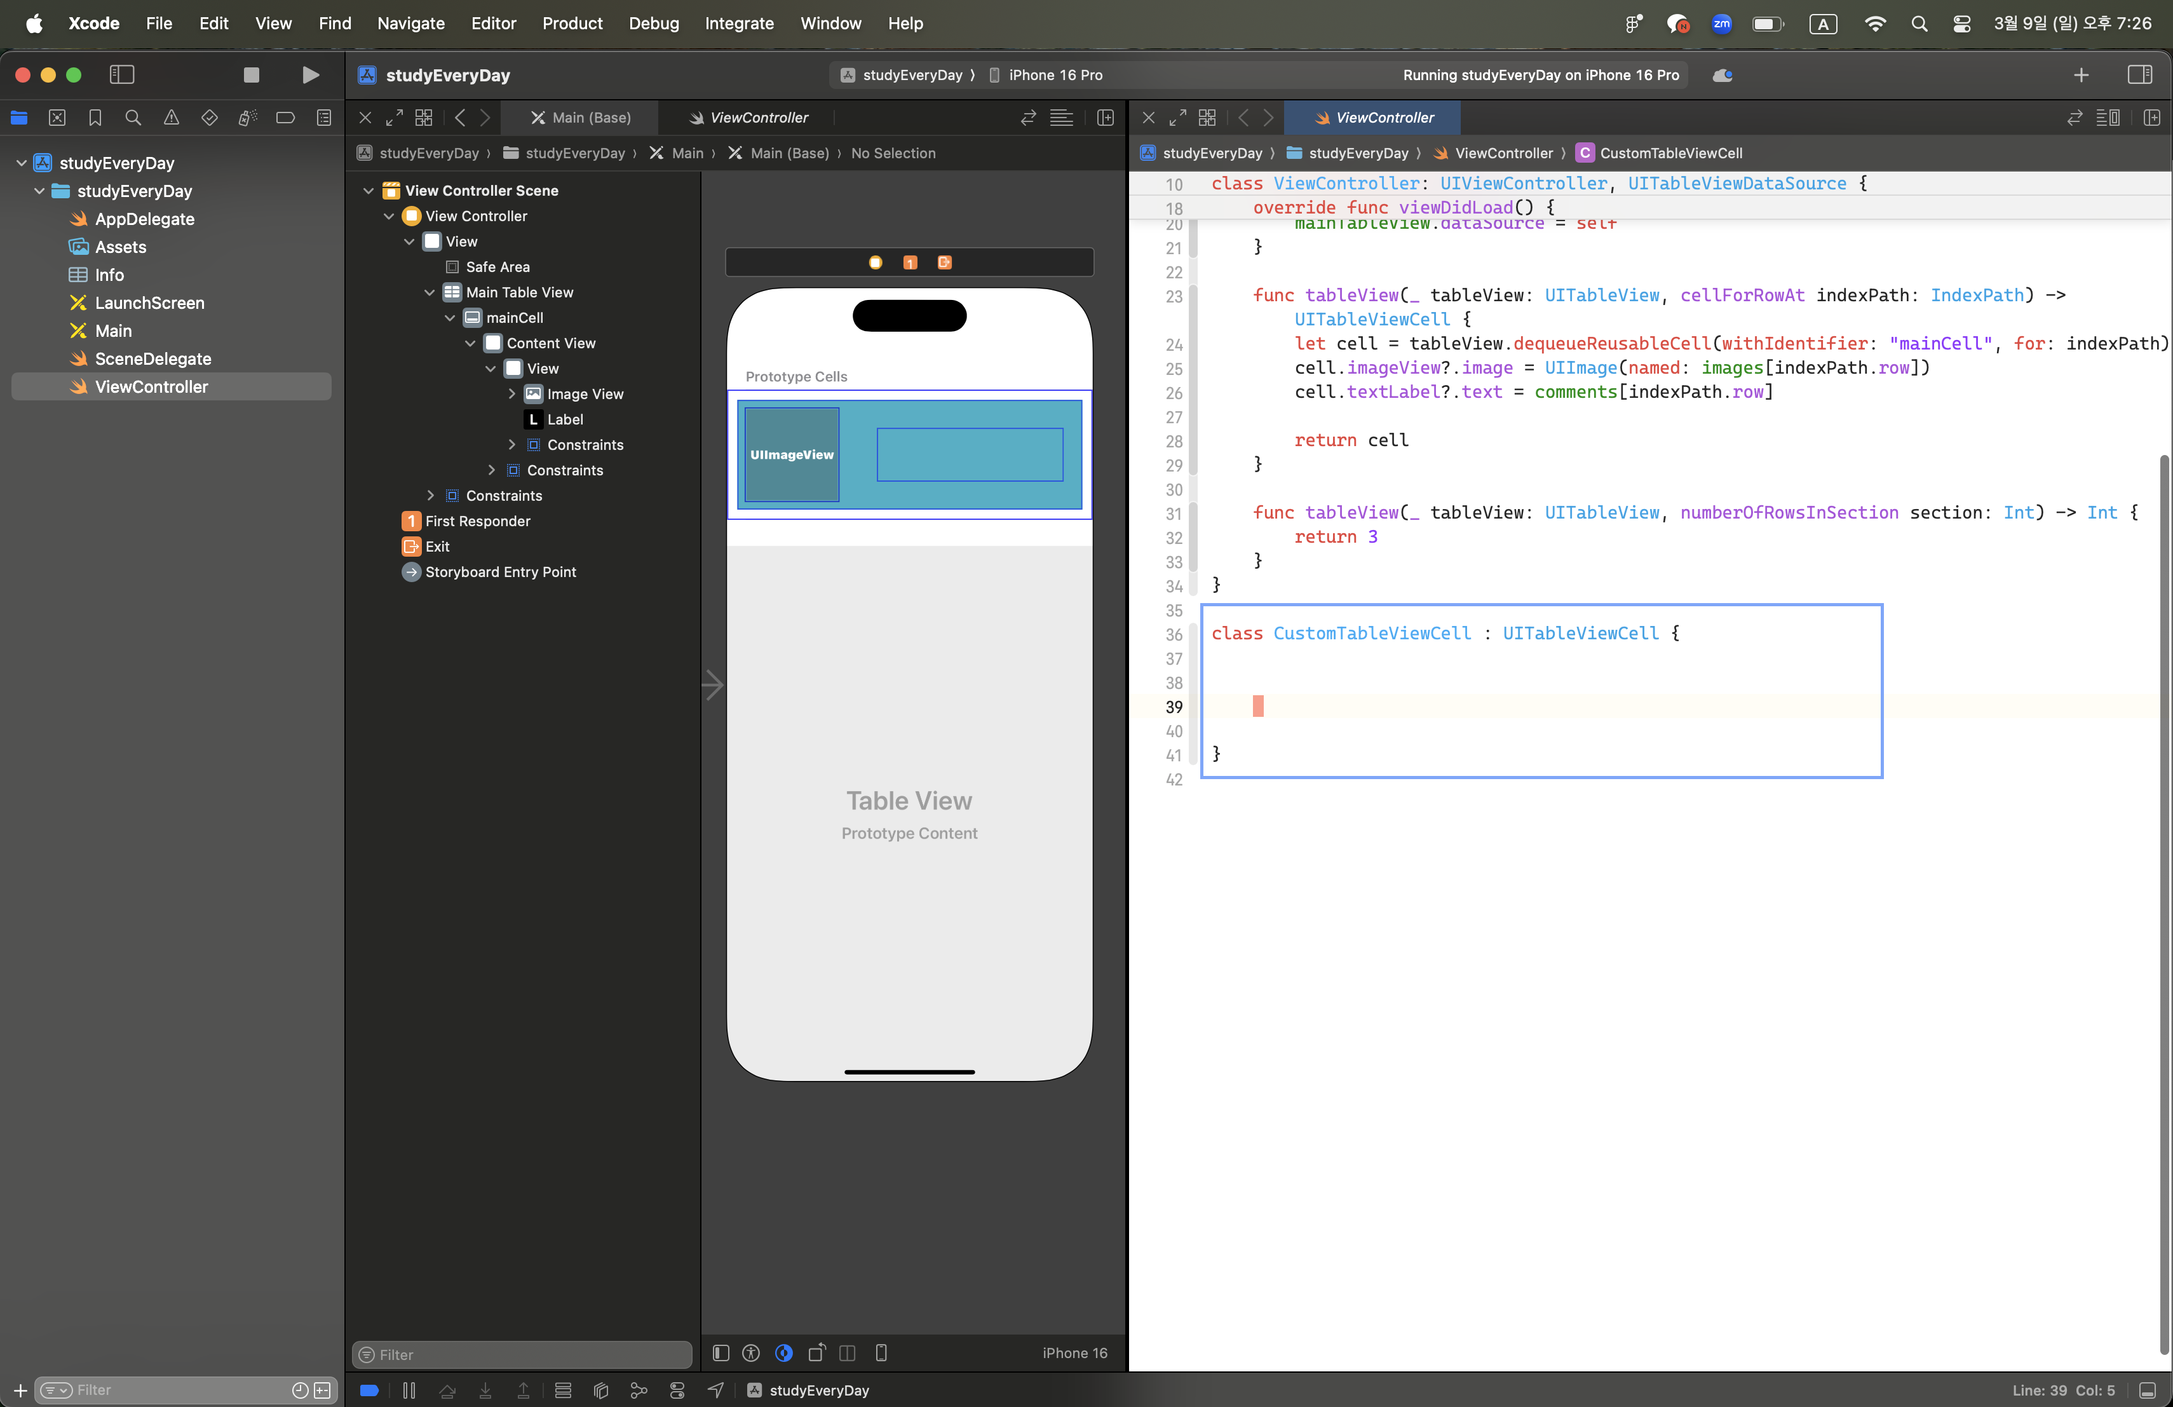Open the Issue navigator warning icon
Viewport: 2173px width, 1407px height.
pyautogui.click(x=171, y=118)
